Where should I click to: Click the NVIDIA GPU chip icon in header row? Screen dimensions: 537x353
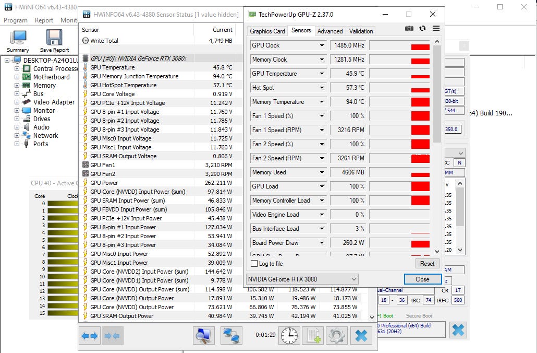click(x=86, y=58)
